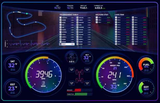160x103 pixels.
Task: Click the Best Lap 7:45.1 time
Action: point(84,7)
